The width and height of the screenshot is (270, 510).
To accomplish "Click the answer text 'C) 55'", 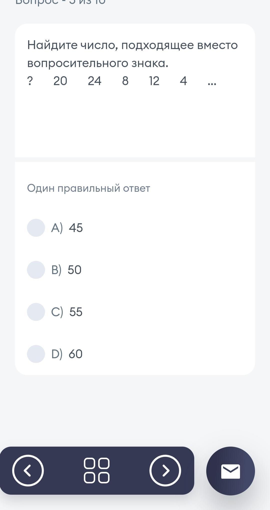I will [67, 312].
